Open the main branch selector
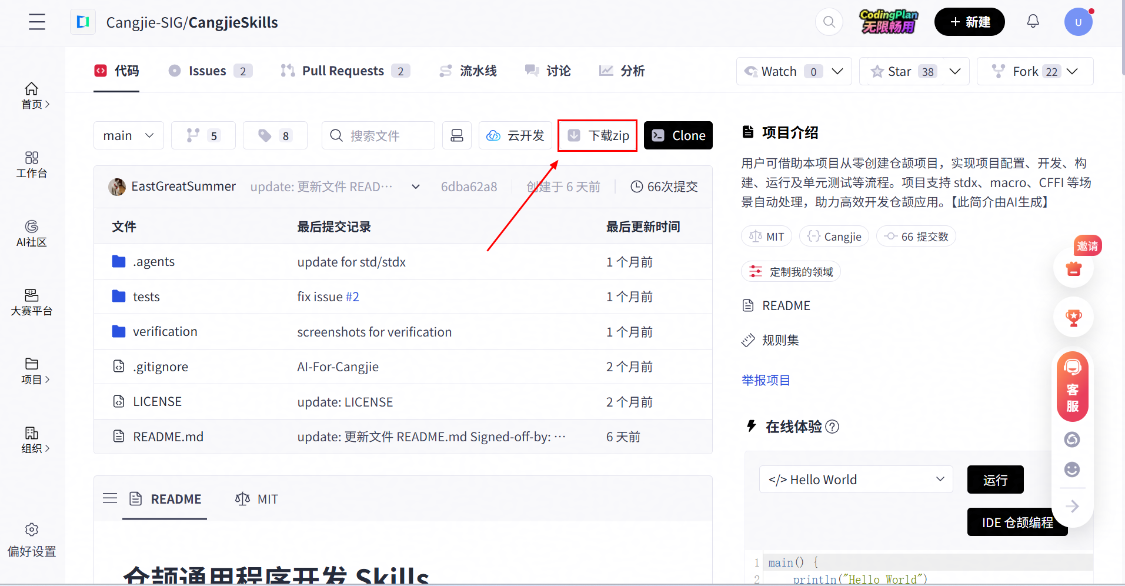This screenshot has width=1125, height=586. tap(129, 135)
